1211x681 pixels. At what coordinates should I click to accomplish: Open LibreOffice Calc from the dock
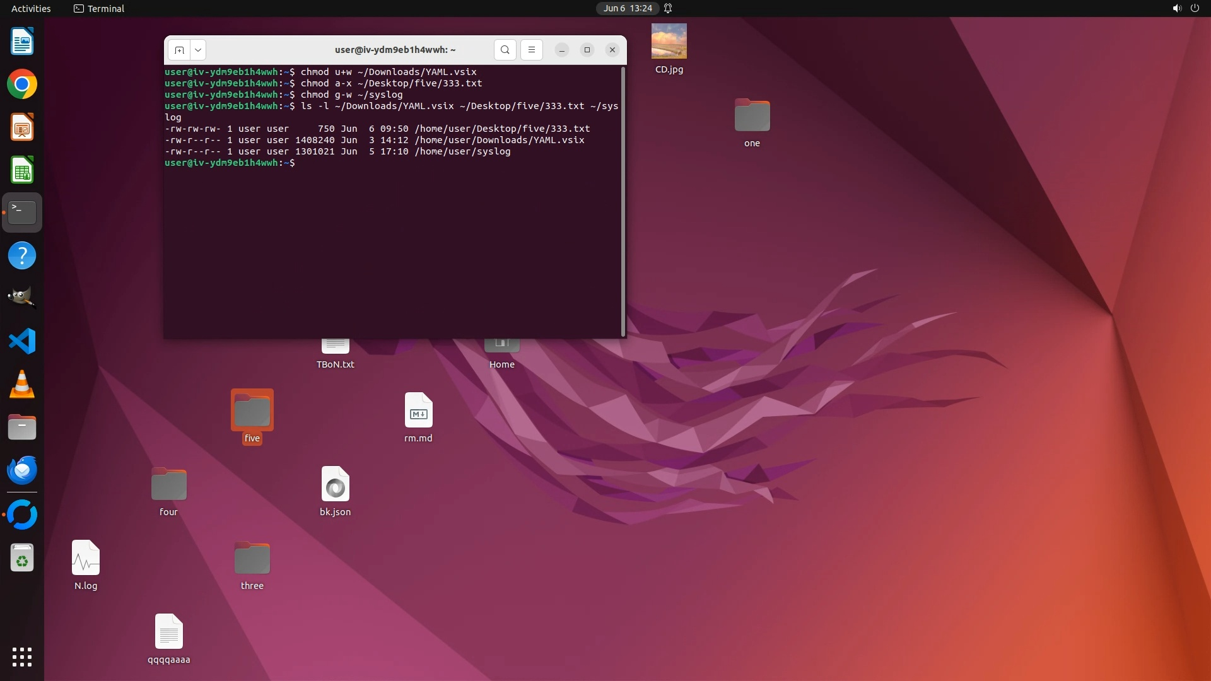pos(22,170)
